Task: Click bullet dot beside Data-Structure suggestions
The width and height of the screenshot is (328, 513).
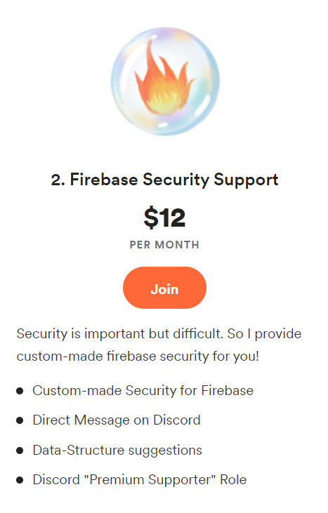Action: [20, 451]
